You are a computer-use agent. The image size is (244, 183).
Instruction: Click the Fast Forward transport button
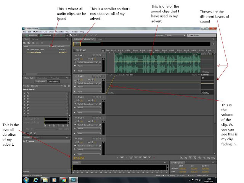tap(145, 157)
